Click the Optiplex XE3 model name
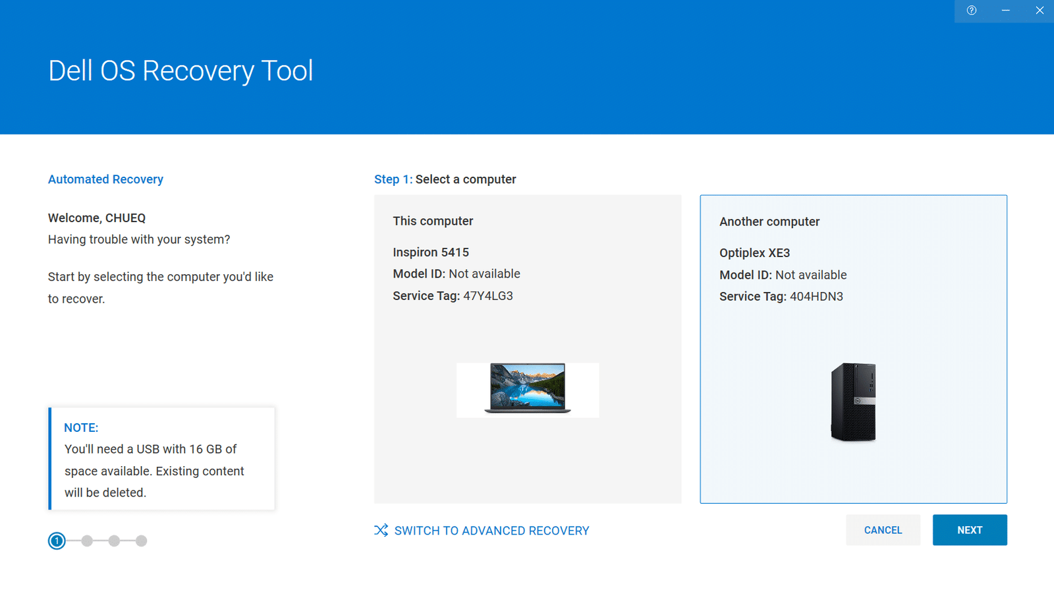The image size is (1054, 592). [754, 252]
